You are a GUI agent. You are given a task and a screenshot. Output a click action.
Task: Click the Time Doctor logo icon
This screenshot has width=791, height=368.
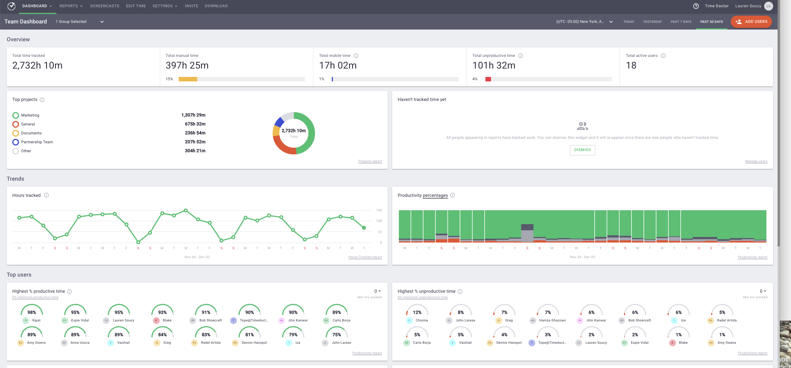[x=11, y=6]
